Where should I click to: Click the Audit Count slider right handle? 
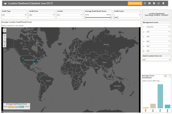click(117, 17)
